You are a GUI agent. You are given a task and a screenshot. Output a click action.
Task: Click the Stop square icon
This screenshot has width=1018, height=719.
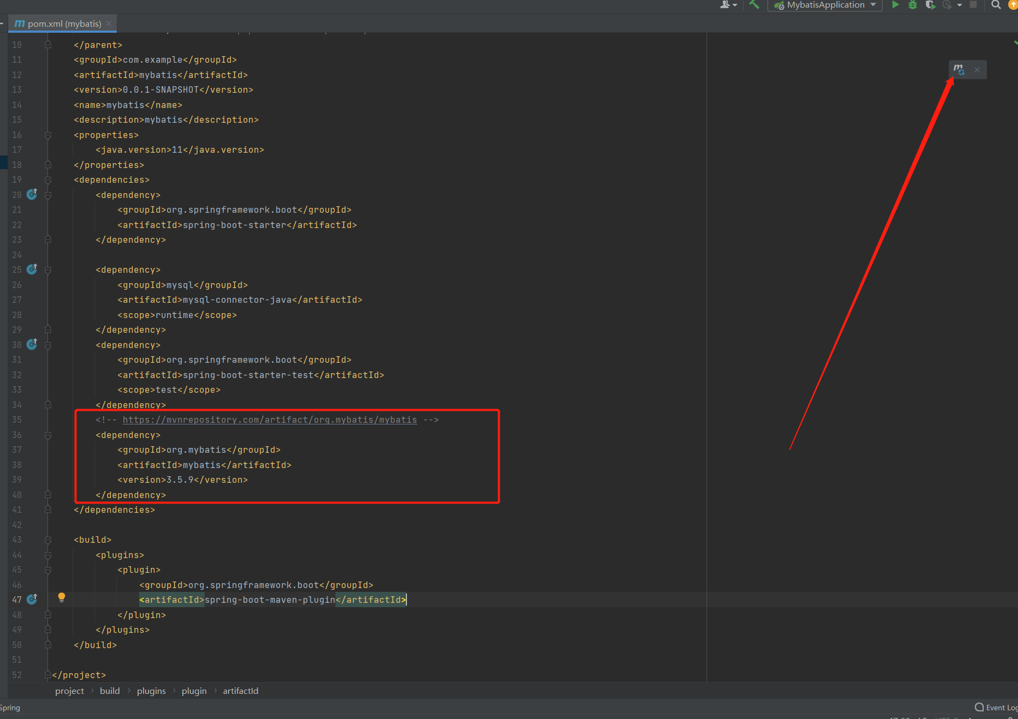click(x=973, y=5)
